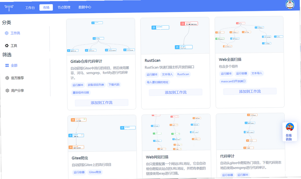Viewport: 301px width, 179px height.
Task: Click the Gitee爬虫 tag chip
Action: (95, 172)
